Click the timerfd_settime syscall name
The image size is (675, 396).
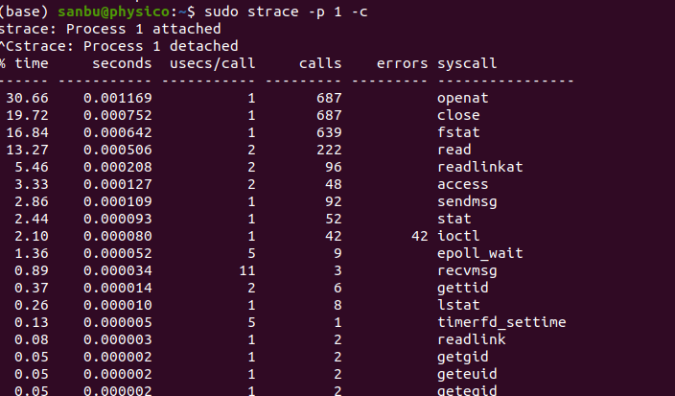501,322
